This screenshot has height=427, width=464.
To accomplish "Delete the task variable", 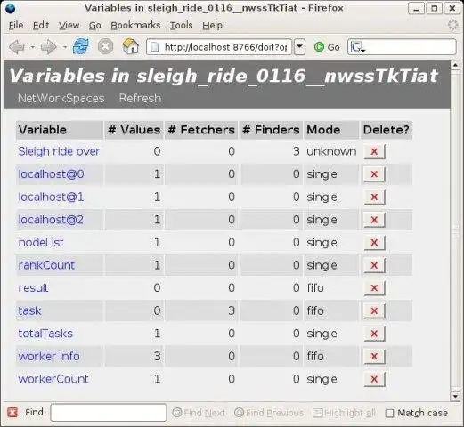I will coord(374,310).
